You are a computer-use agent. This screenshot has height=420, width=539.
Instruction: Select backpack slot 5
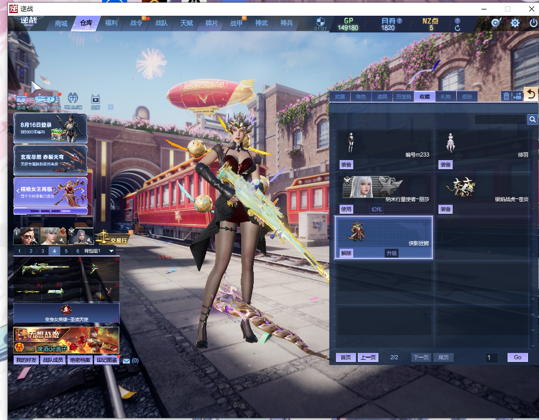(66, 251)
